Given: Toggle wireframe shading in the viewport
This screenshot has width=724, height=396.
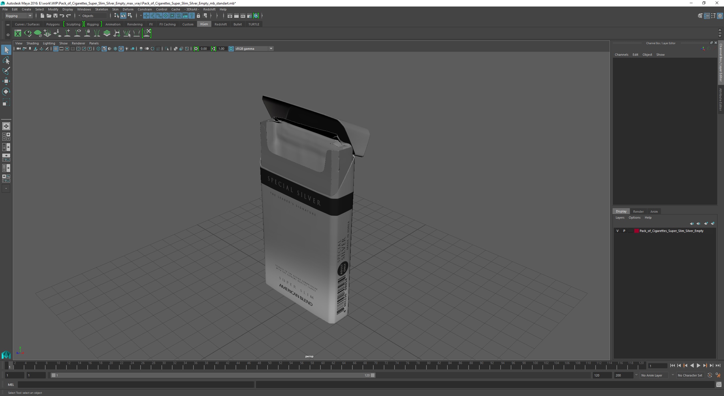Looking at the screenshot, I should pos(98,49).
